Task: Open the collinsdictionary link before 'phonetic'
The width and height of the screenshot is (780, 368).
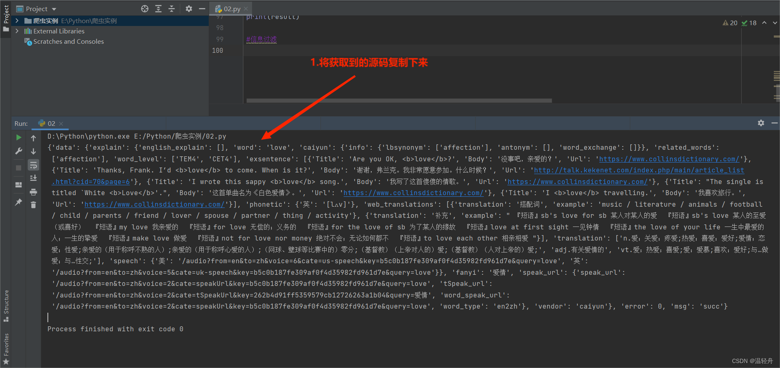Action: click(154, 204)
